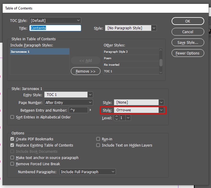Click the Title input field
This screenshot has width=211, height=188.
coord(55,28)
